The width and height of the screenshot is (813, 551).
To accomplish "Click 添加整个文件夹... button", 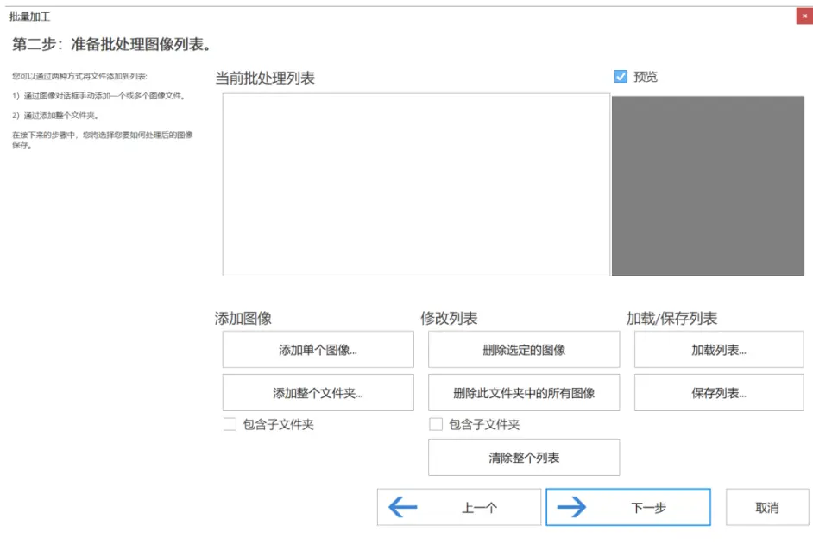I will point(318,393).
